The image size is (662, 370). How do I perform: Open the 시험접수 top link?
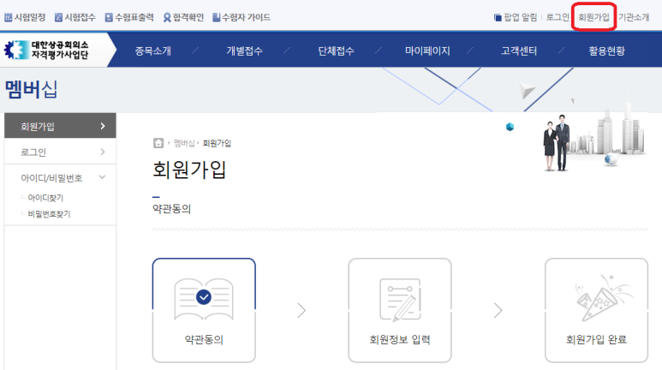click(x=80, y=17)
